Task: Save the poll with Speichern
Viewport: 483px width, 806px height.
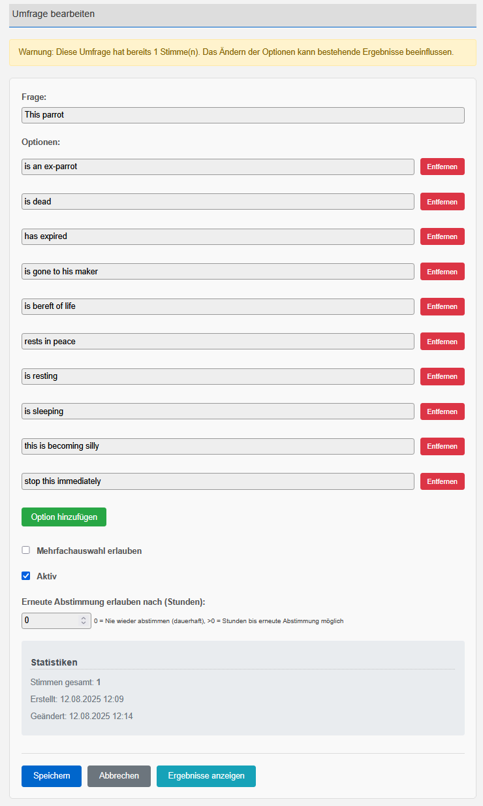Action: (x=52, y=776)
